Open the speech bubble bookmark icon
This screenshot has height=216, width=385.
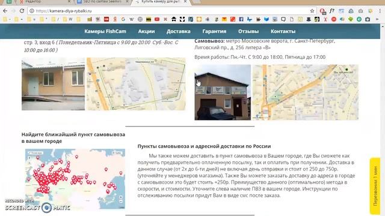283,19
